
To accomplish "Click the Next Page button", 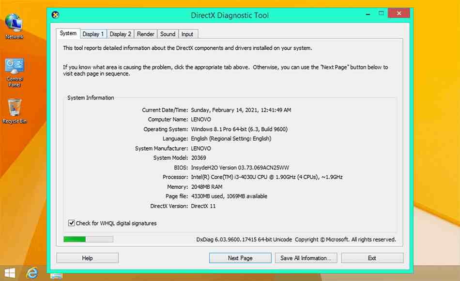I will click(240, 258).
